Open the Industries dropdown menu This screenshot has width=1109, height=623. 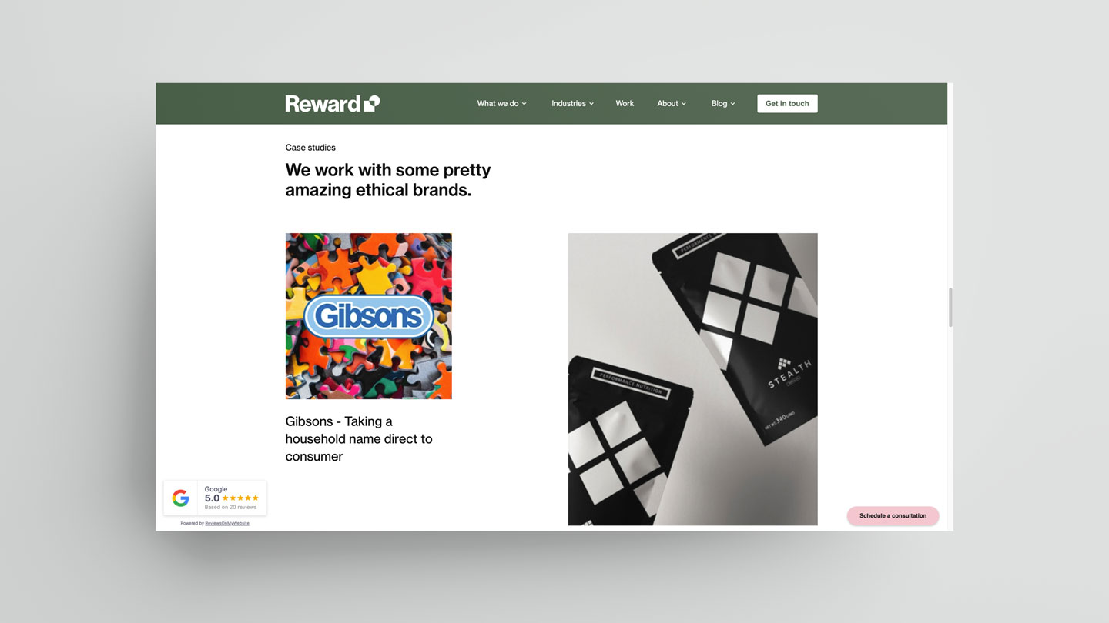[x=572, y=103]
